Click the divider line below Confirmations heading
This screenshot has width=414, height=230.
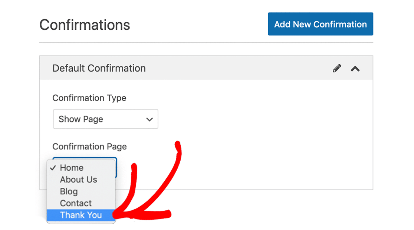point(206,43)
